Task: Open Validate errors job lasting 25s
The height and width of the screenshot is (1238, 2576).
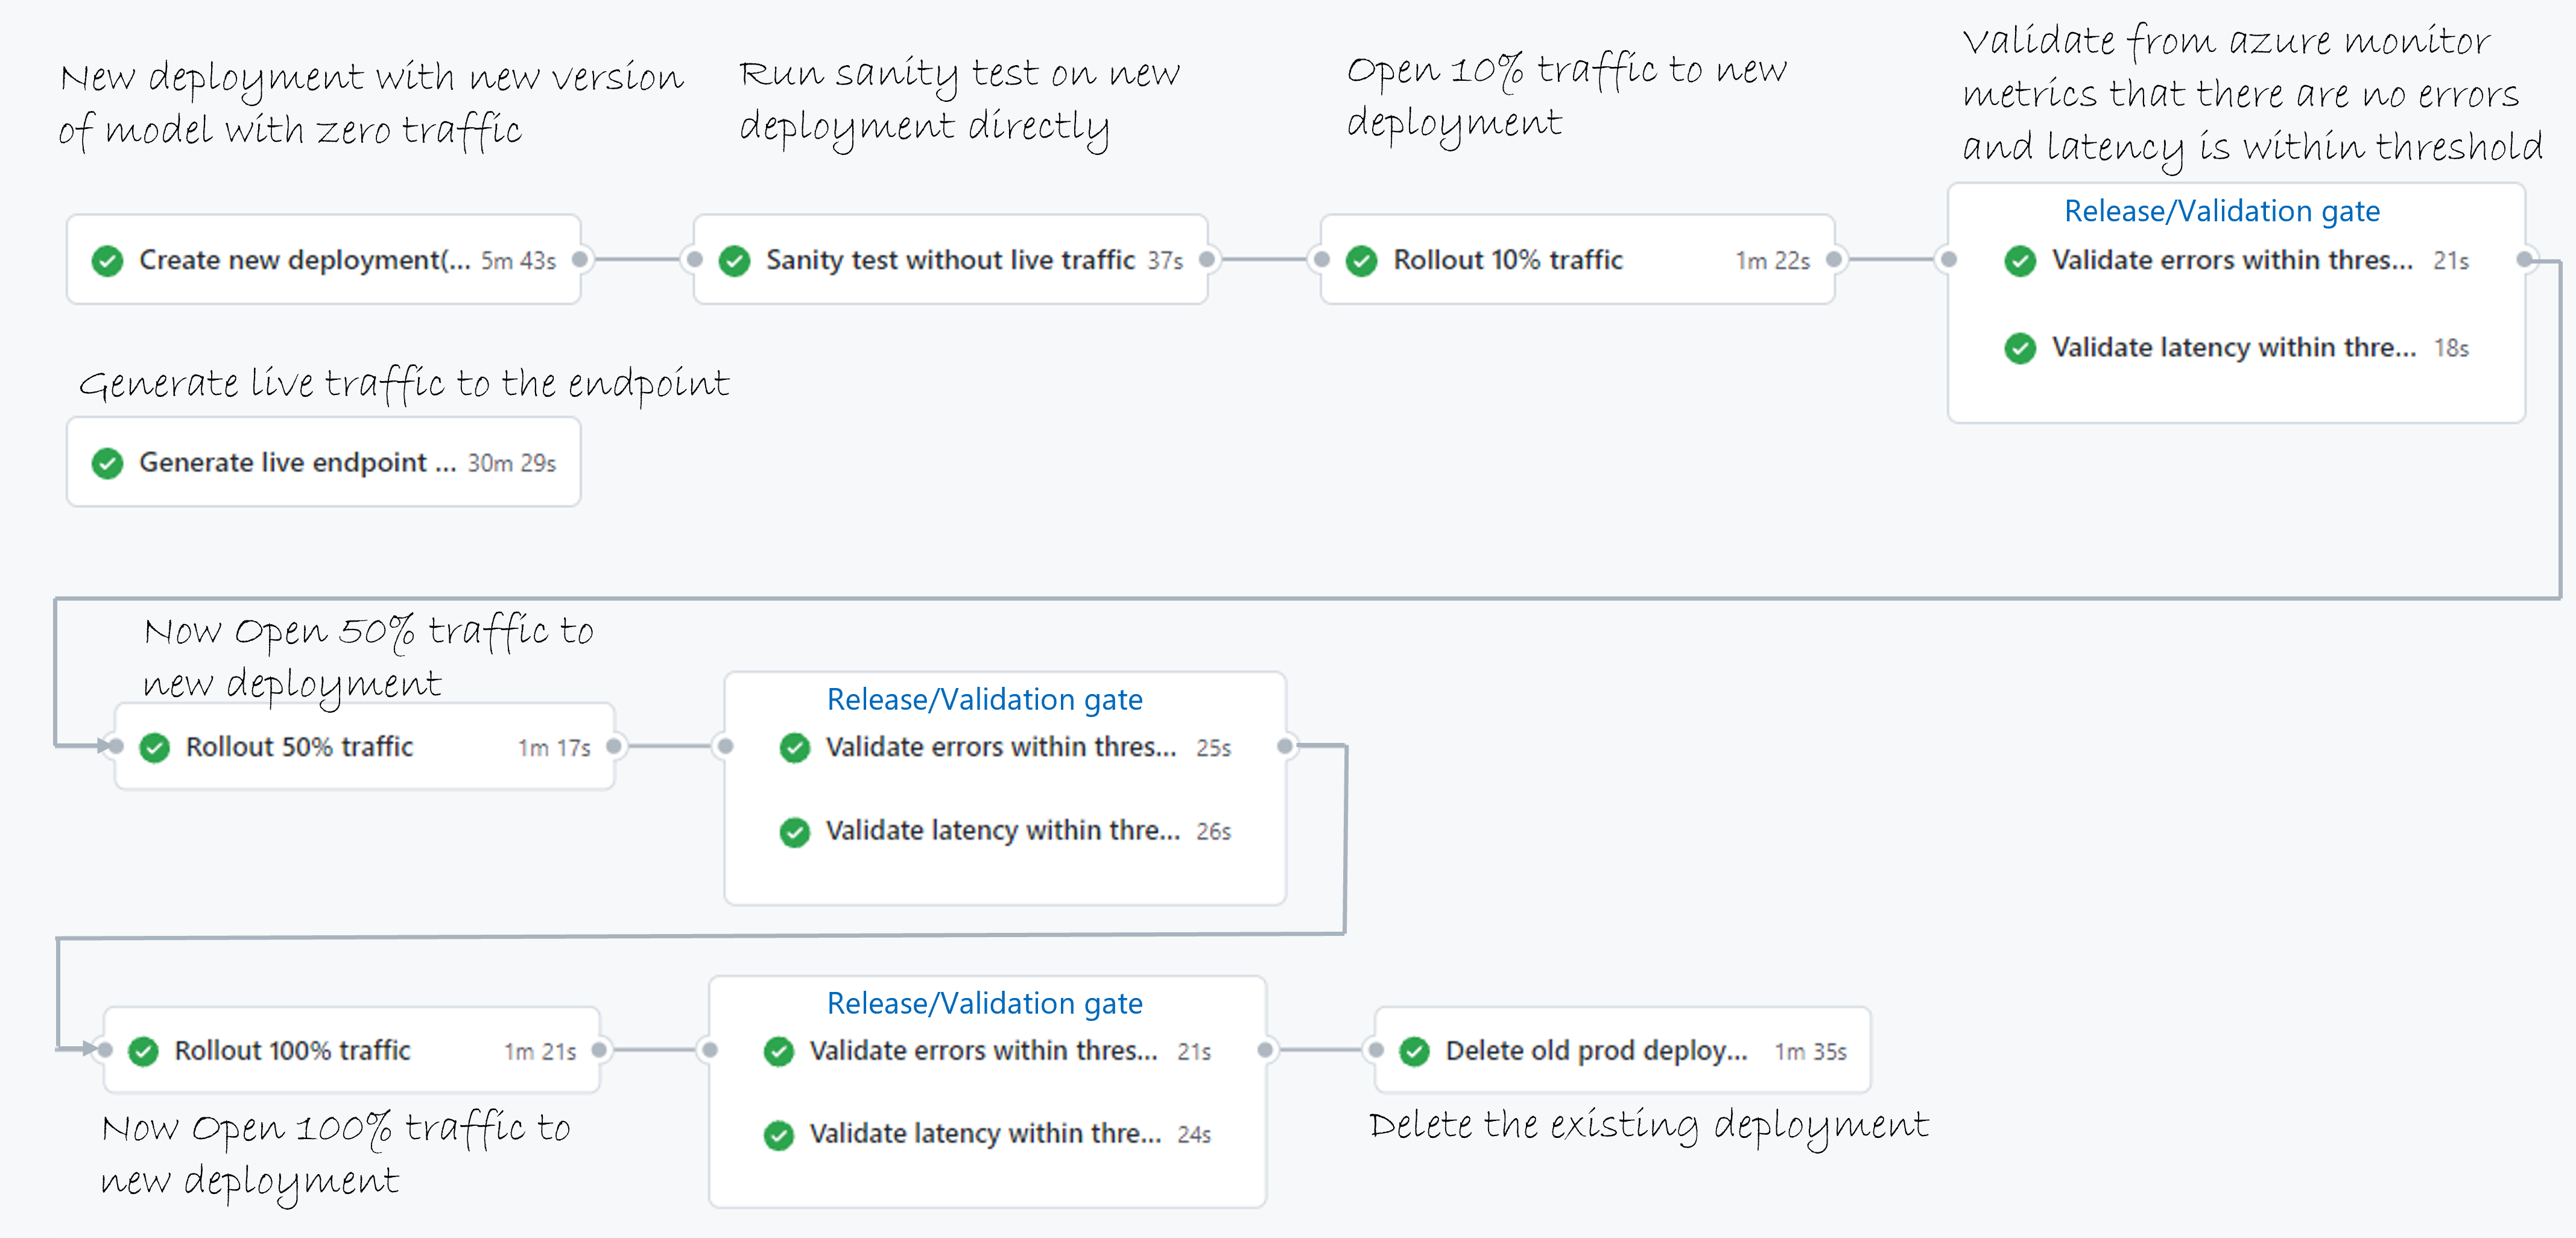Action: point(1000,747)
